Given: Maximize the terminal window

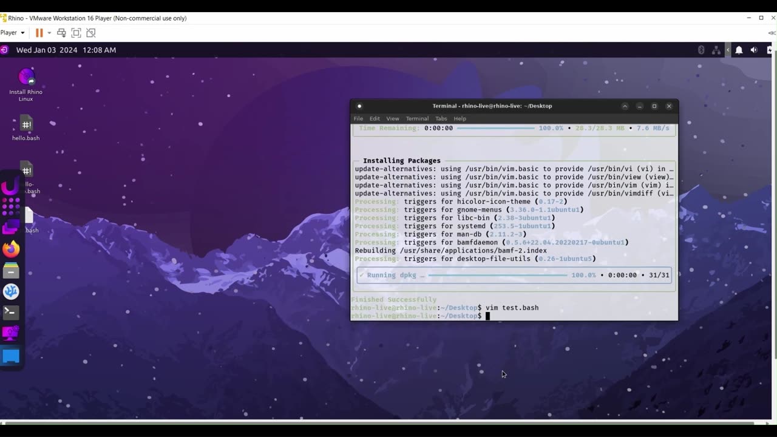Looking at the screenshot, I should coord(654,106).
